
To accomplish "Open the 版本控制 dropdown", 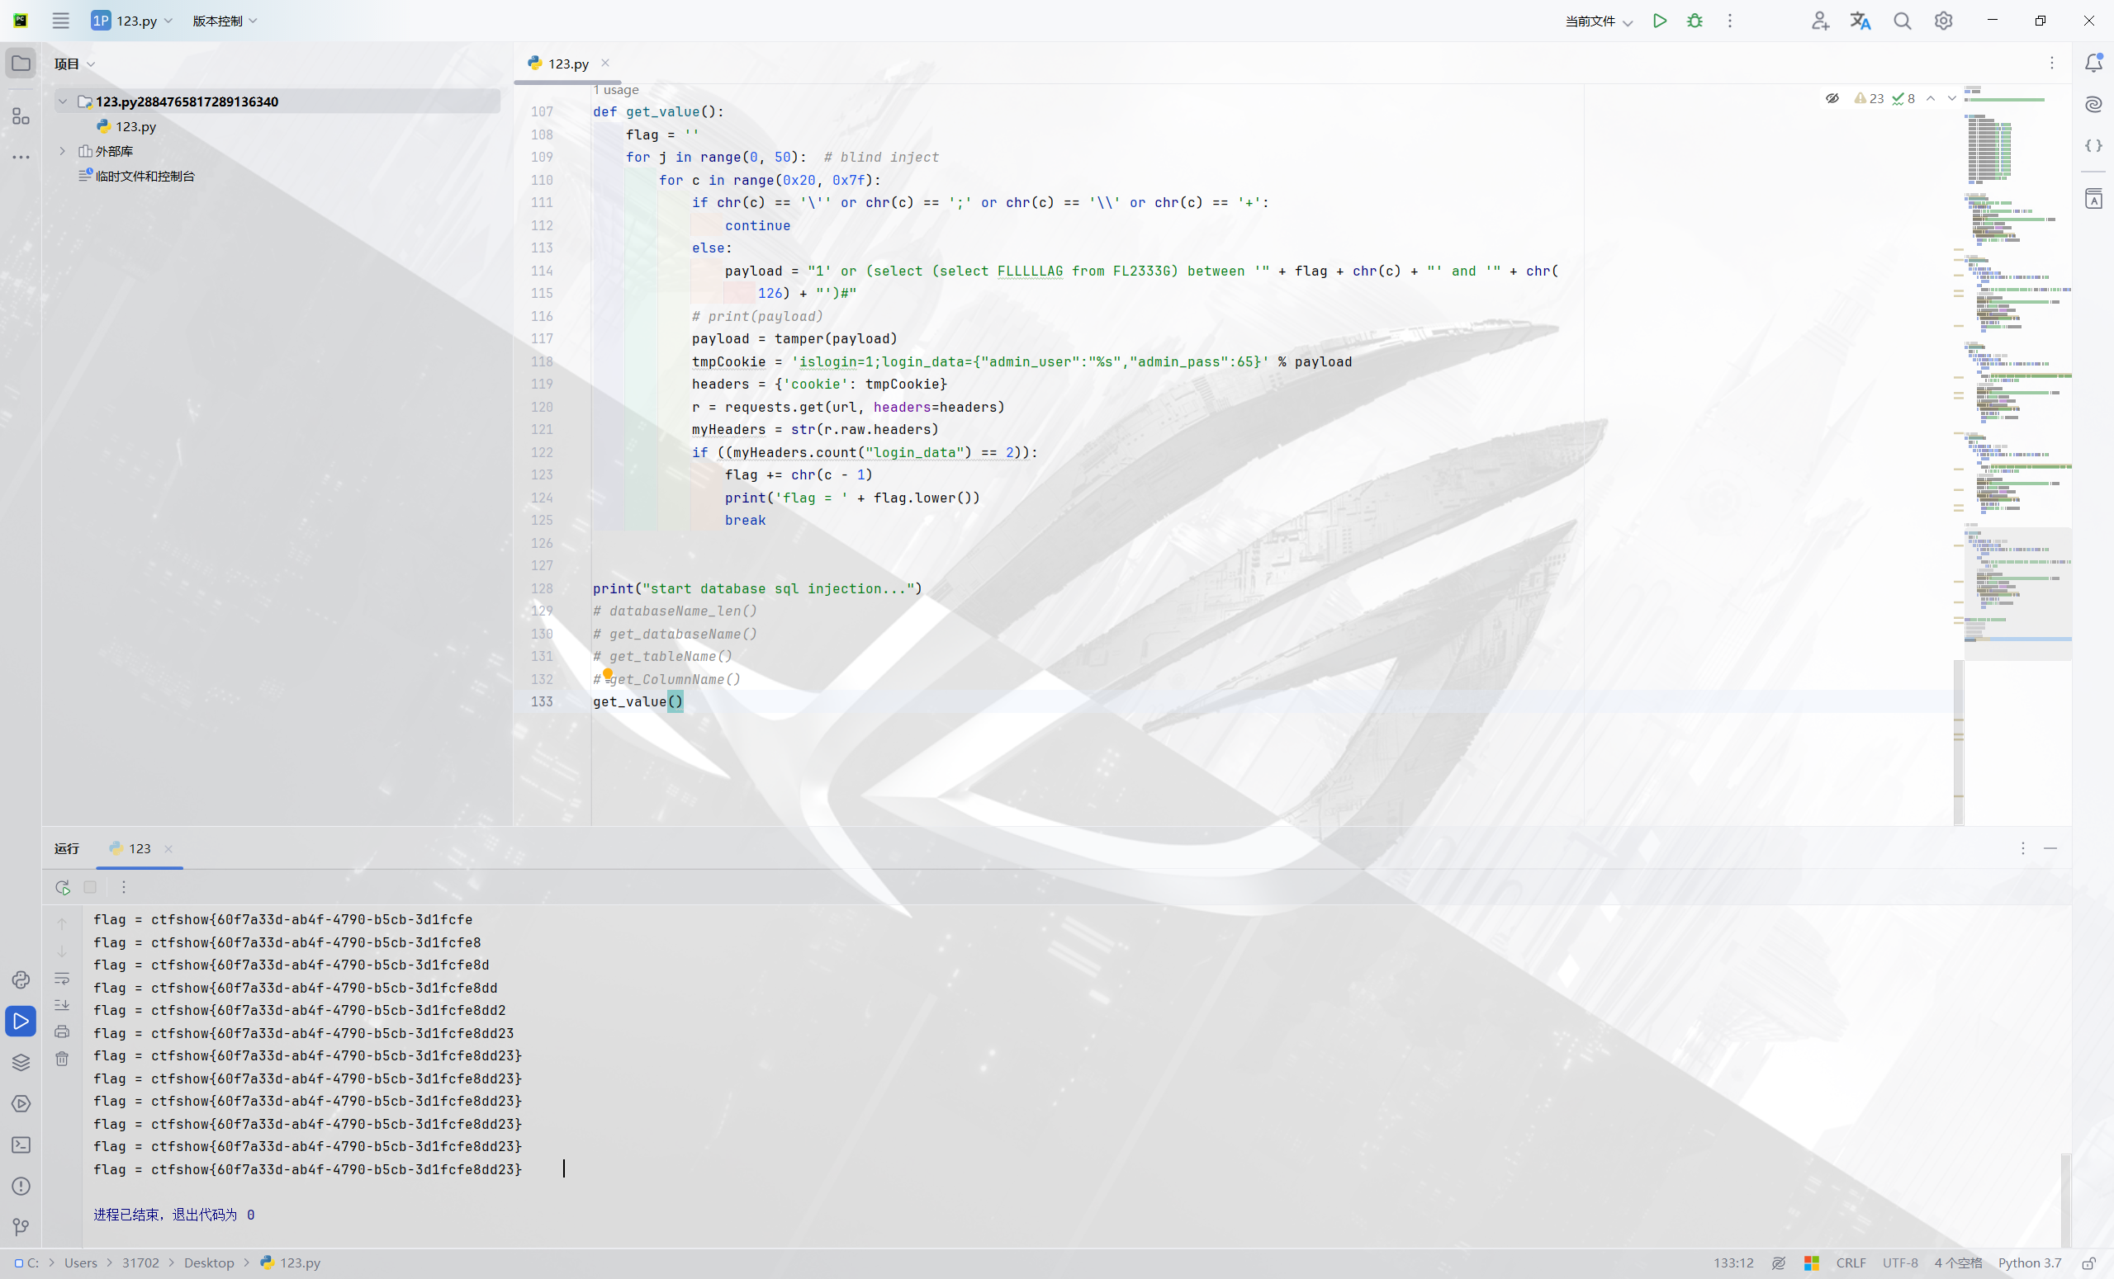I will tap(225, 21).
